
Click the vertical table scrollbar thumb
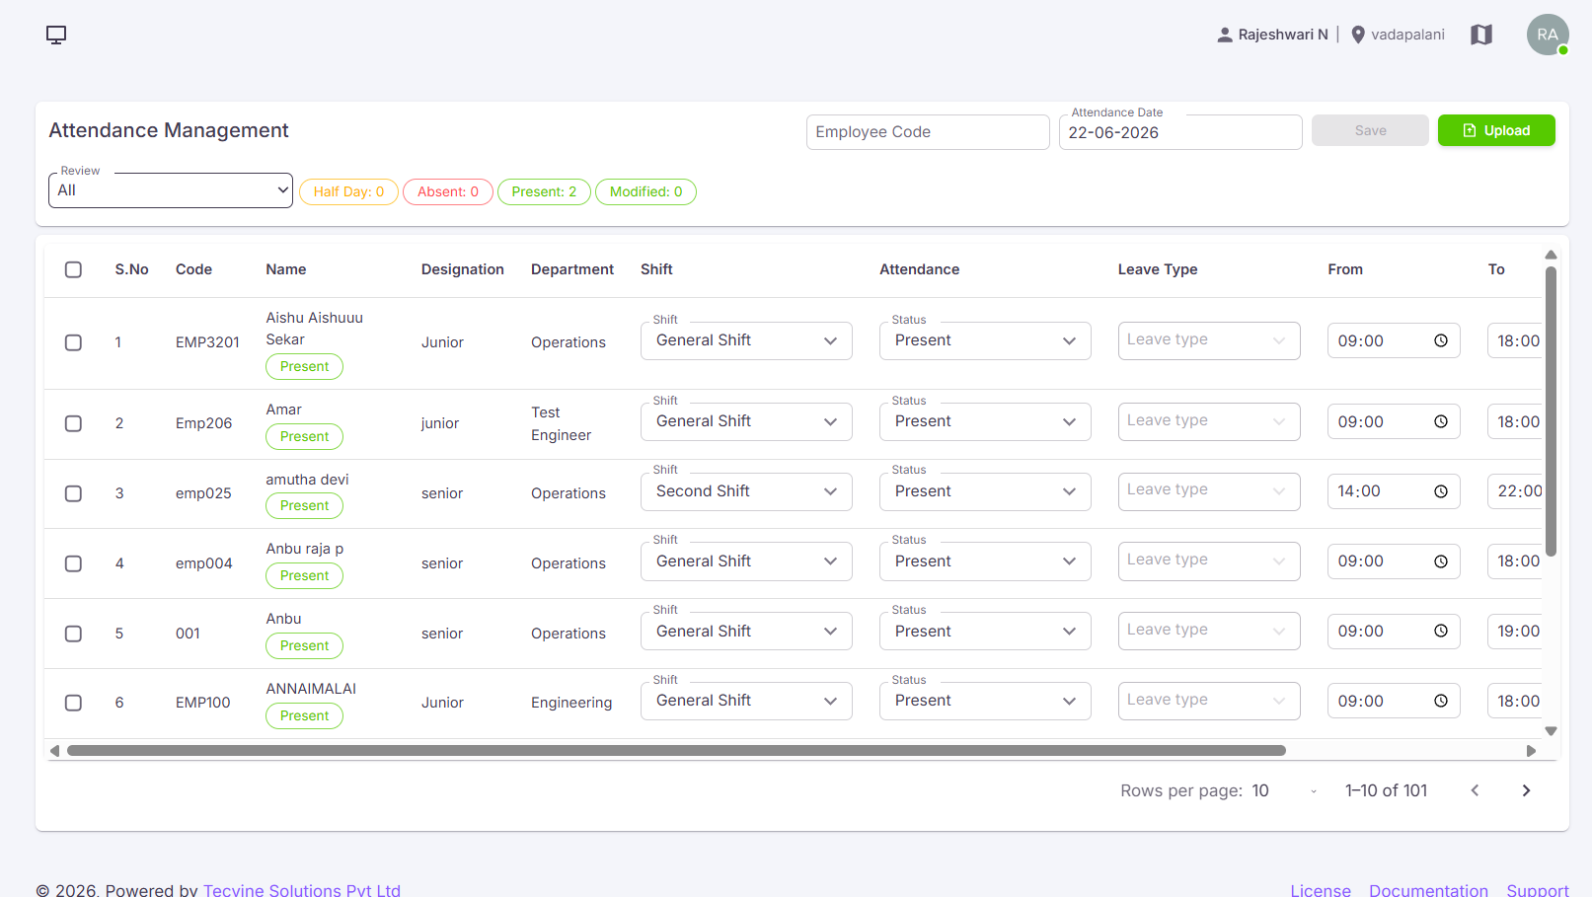coord(1551,411)
